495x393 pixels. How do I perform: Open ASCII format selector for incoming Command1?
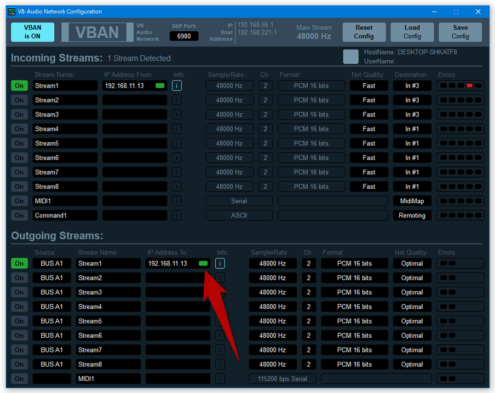(x=239, y=215)
